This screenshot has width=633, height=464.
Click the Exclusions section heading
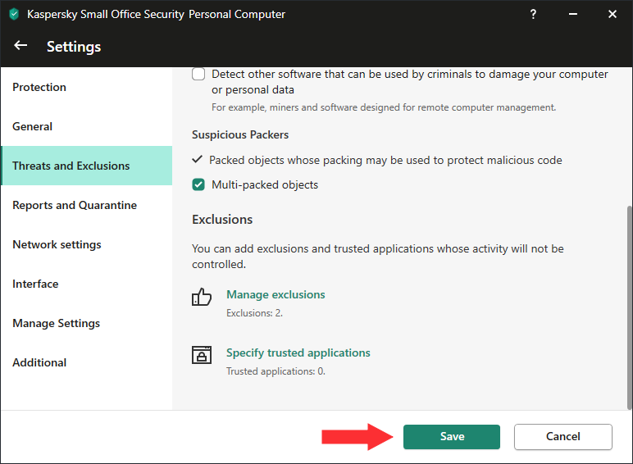click(222, 220)
